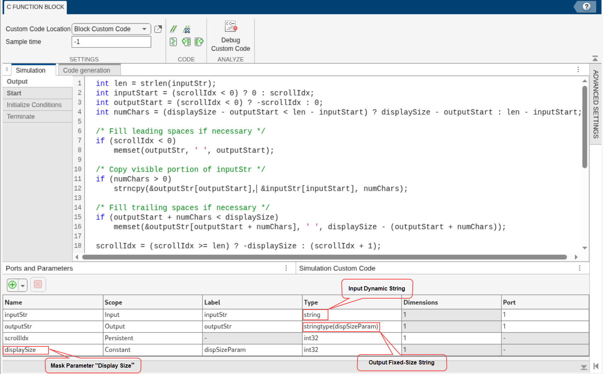Viewport: 603px width, 374px height.
Task: Open Ports and Parameters panel options menu
Action: [286, 268]
